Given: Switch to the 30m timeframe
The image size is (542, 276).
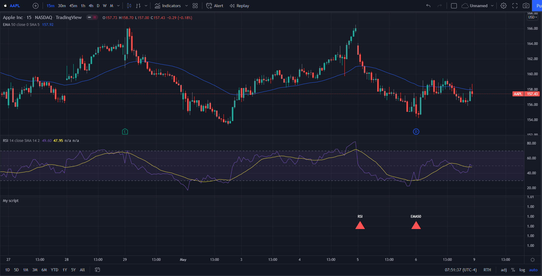Looking at the screenshot, I should 62,6.
